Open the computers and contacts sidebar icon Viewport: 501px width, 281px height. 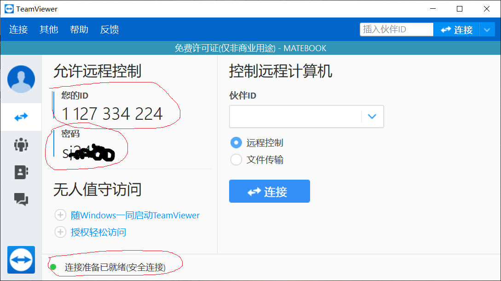click(x=21, y=172)
